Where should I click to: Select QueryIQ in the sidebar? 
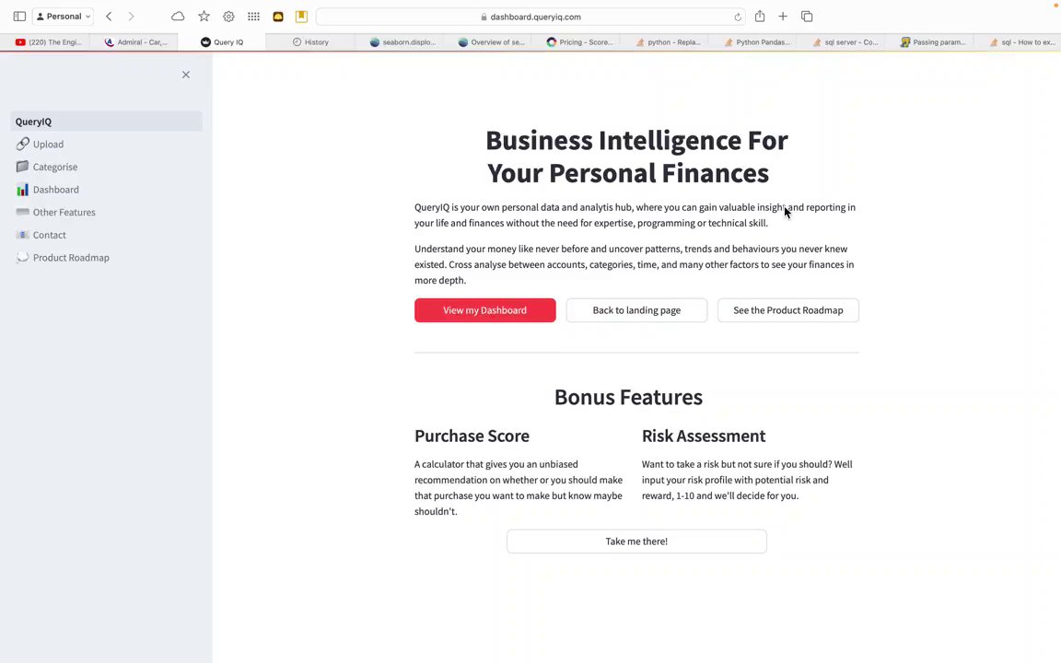(x=106, y=122)
